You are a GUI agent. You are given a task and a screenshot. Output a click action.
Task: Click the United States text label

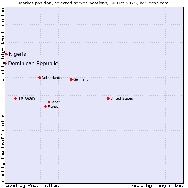point(122,98)
